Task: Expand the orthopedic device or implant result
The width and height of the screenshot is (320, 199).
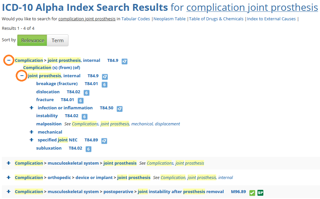Action: (x=8, y=177)
